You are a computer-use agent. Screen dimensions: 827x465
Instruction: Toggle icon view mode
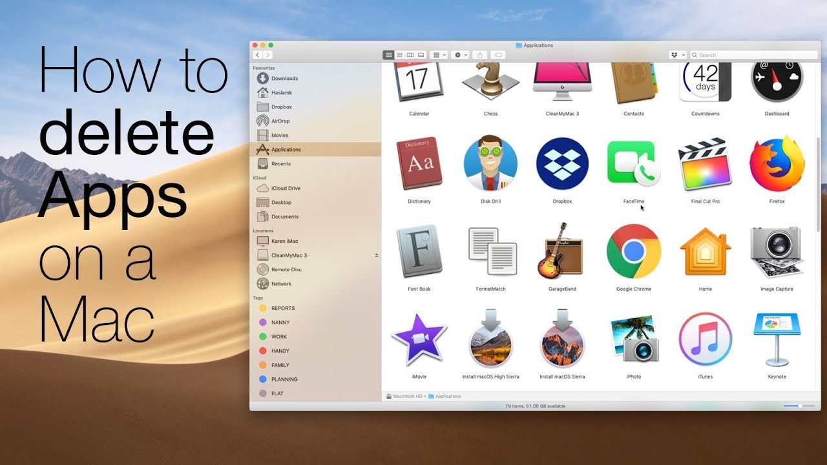[388, 55]
